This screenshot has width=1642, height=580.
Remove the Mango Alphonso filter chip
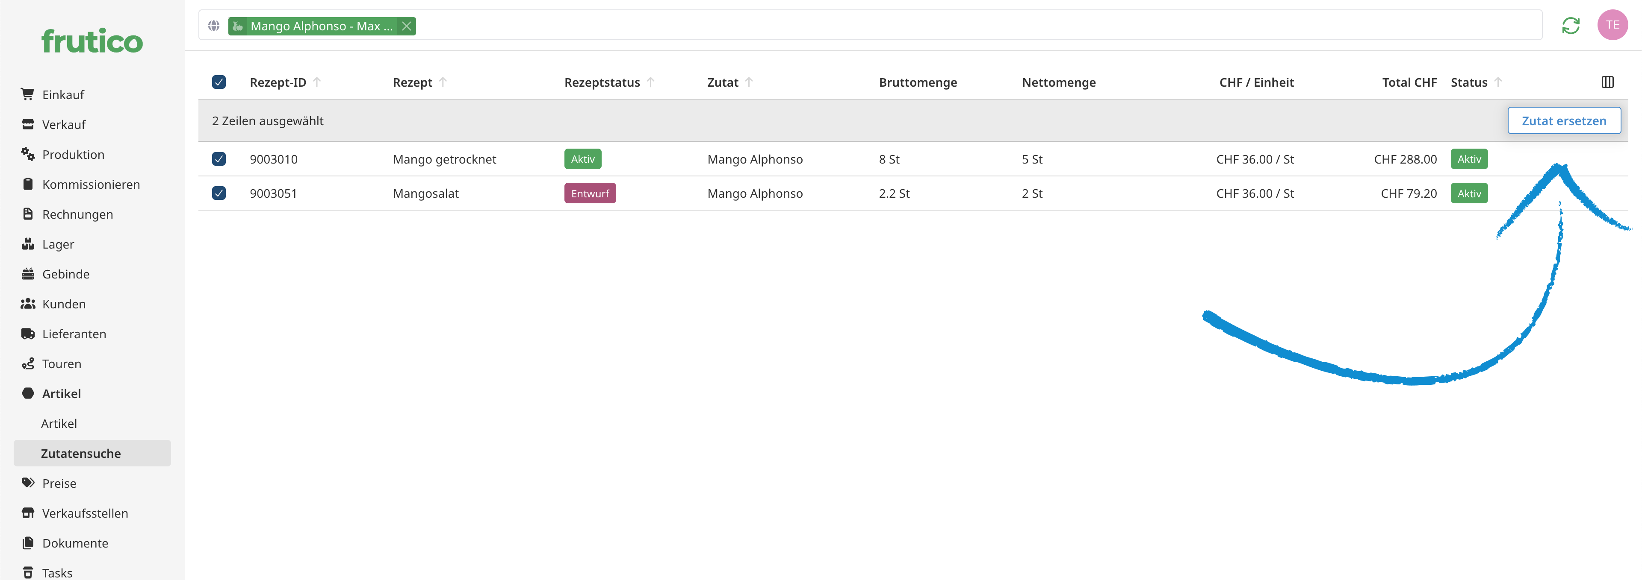[406, 26]
